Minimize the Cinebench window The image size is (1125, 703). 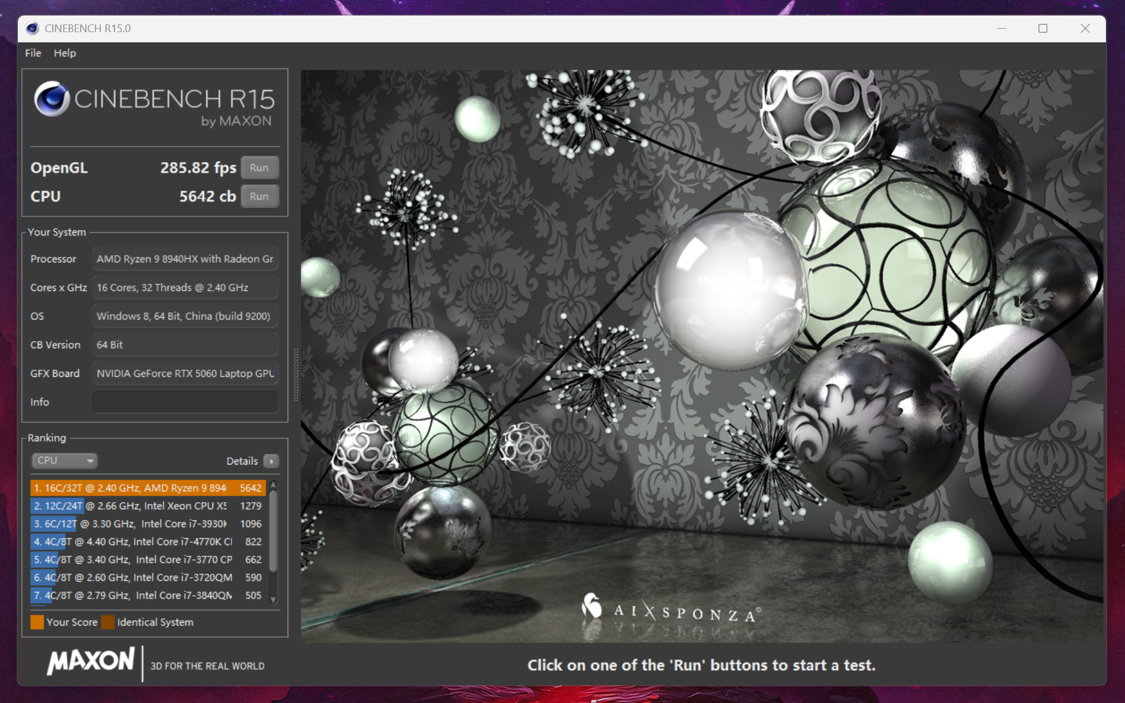[x=1001, y=28]
